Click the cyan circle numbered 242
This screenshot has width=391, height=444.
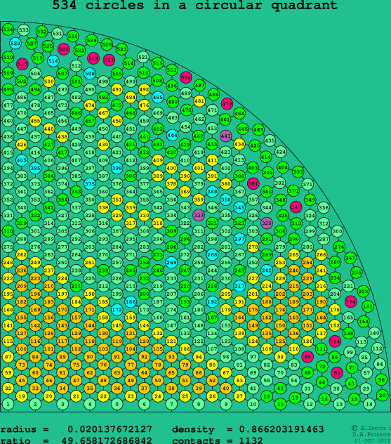tap(267, 270)
